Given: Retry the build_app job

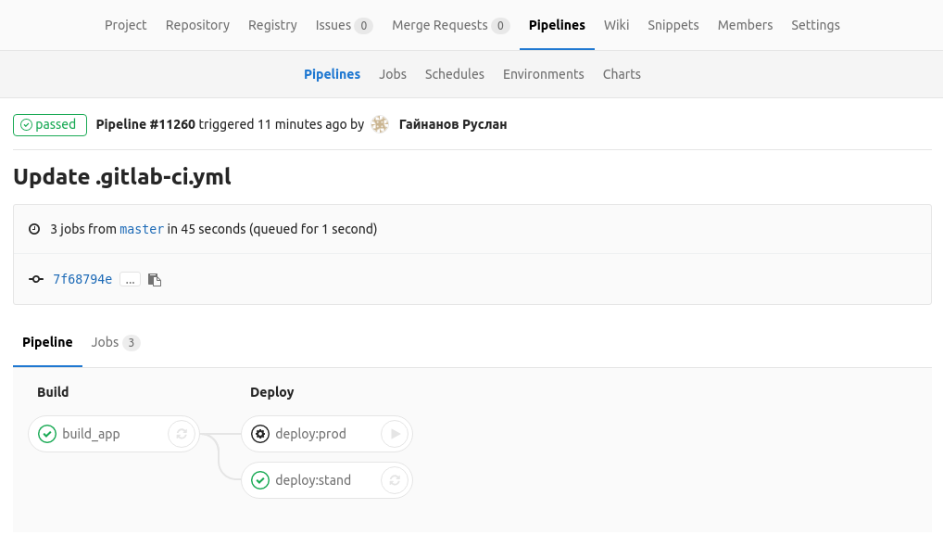Looking at the screenshot, I should point(182,434).
